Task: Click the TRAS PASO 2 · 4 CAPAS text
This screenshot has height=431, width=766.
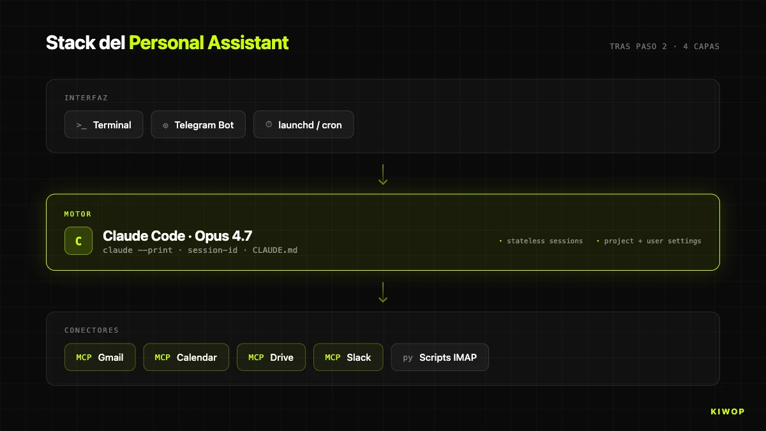Action: click(664, 47)
